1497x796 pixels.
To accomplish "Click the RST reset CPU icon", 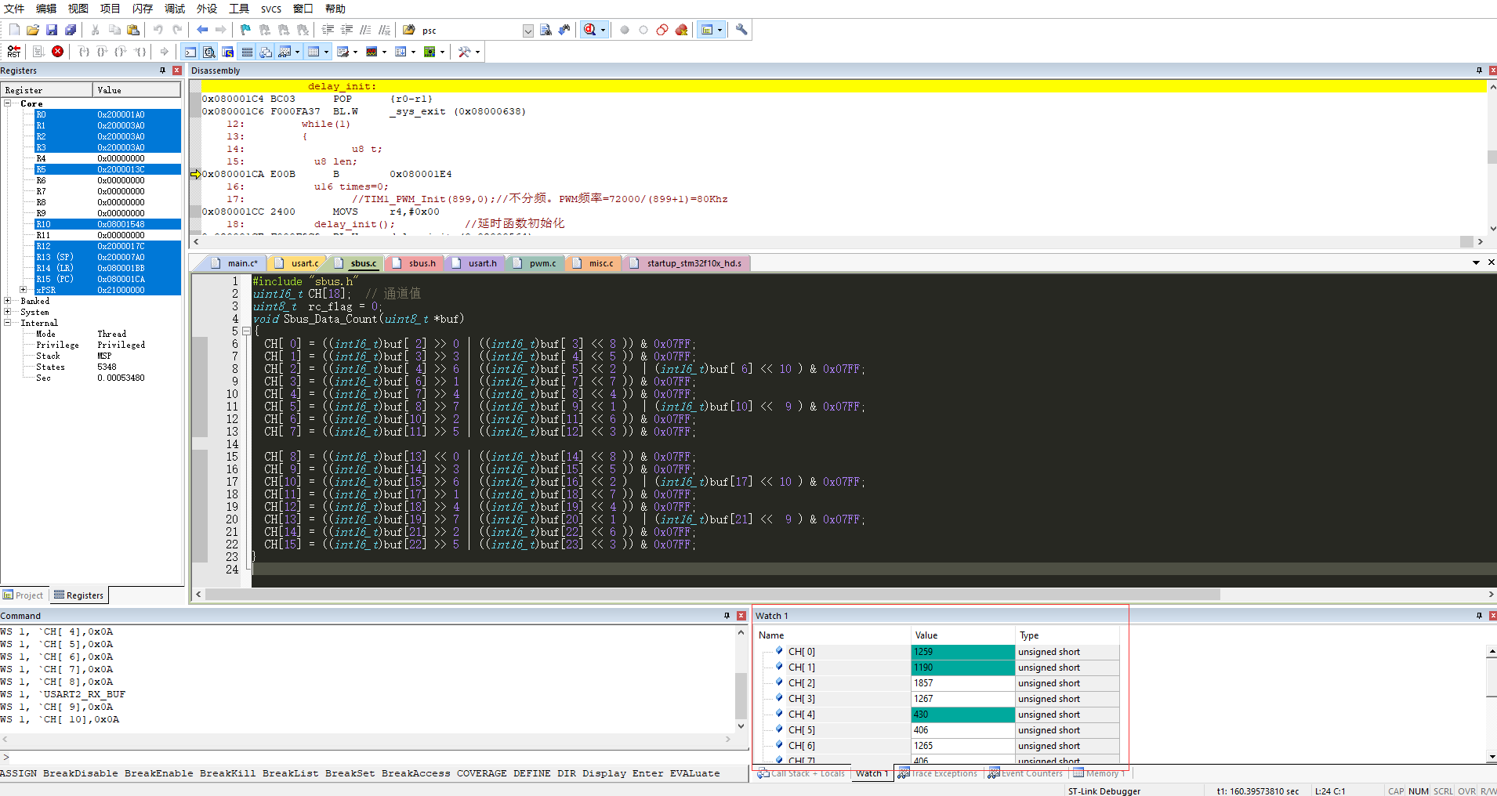I will tap(14, 52).
